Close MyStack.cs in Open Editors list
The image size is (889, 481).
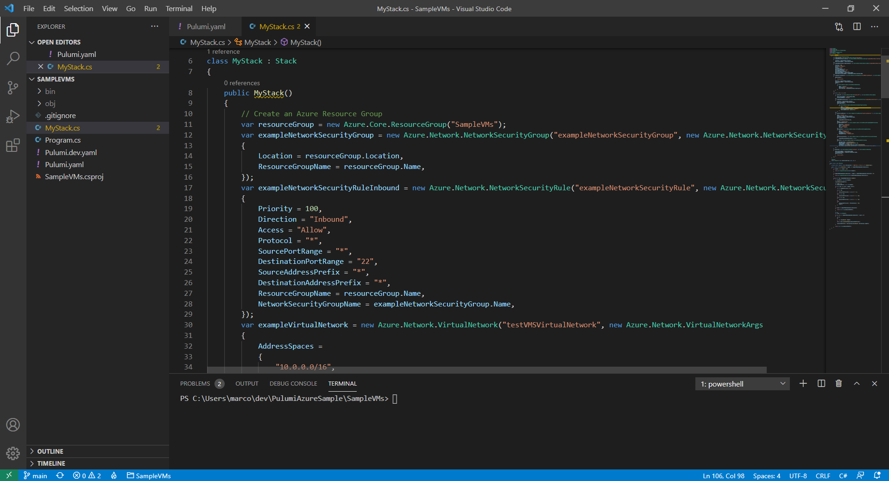click(41, 67)
